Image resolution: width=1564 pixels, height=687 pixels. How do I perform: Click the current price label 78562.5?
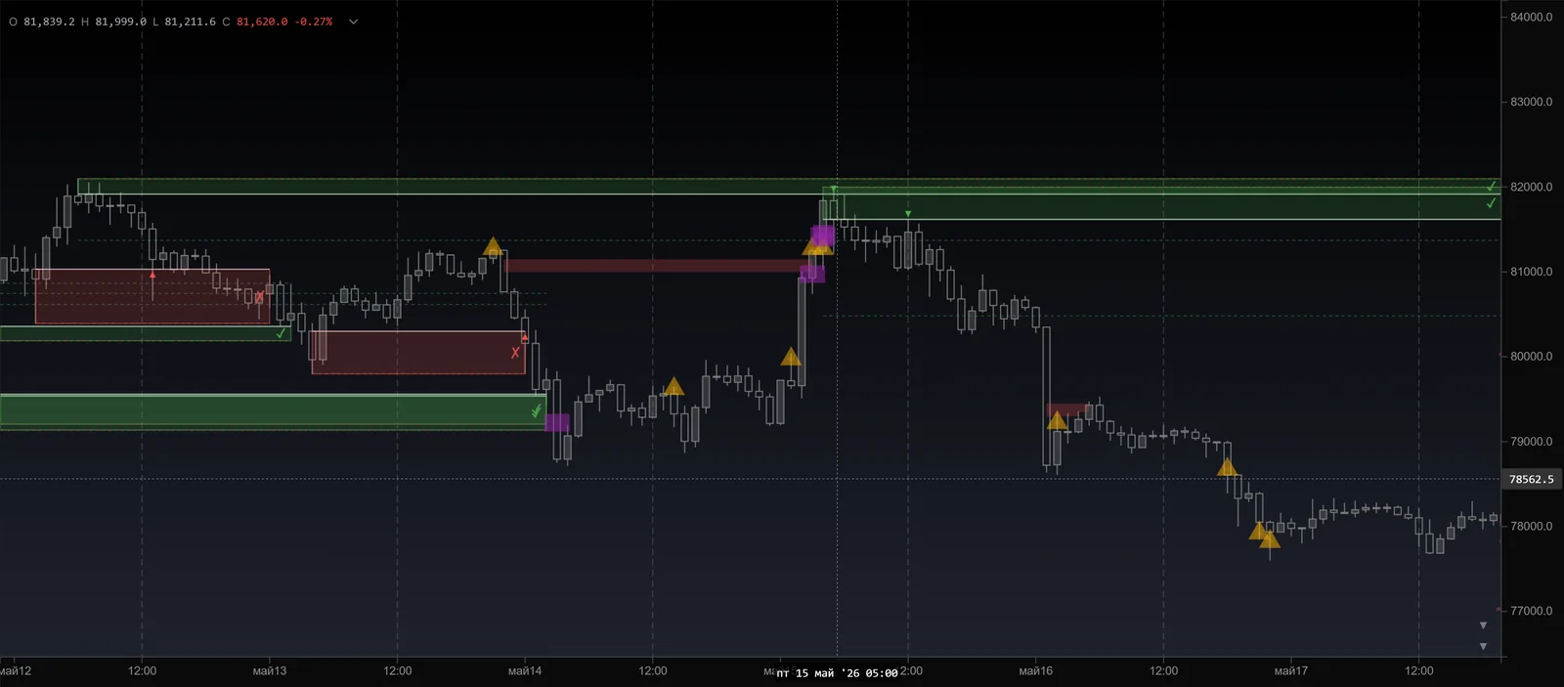click(x=1531, y=480)
